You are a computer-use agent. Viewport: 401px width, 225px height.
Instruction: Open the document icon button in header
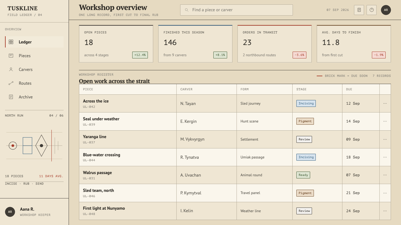click(359, 10)
